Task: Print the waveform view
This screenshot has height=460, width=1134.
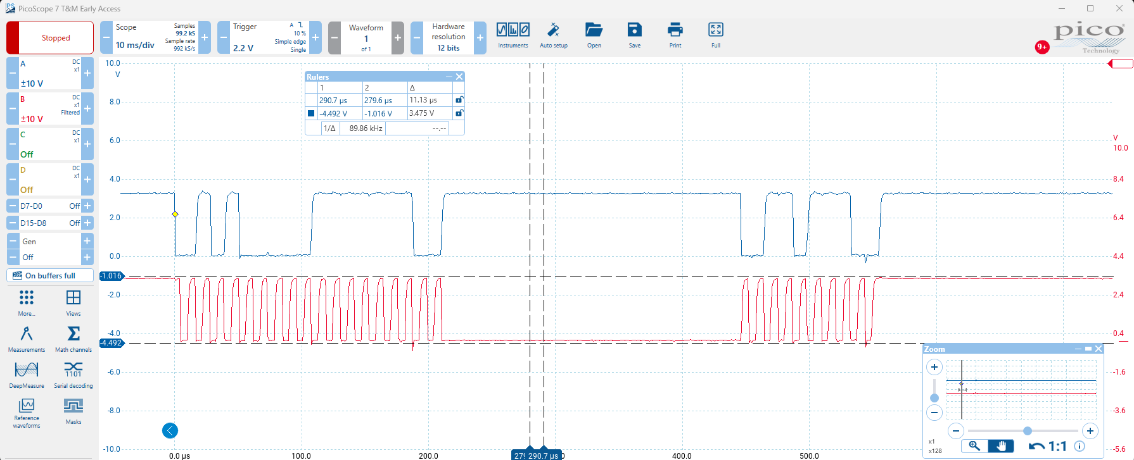Action: (675, 36)
